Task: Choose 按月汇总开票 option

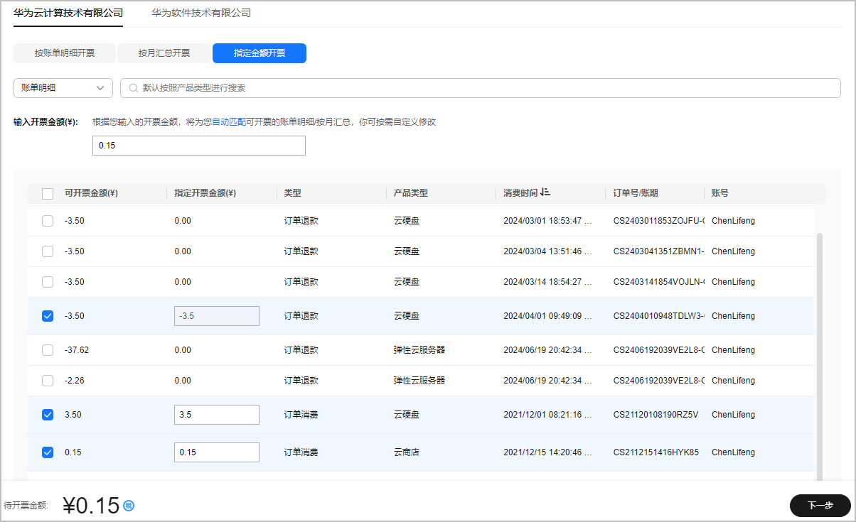Action: tap(164, 53)
